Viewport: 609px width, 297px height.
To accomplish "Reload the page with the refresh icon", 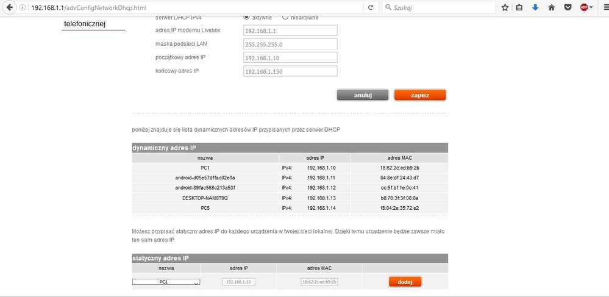I will click(x=370, y=7).
